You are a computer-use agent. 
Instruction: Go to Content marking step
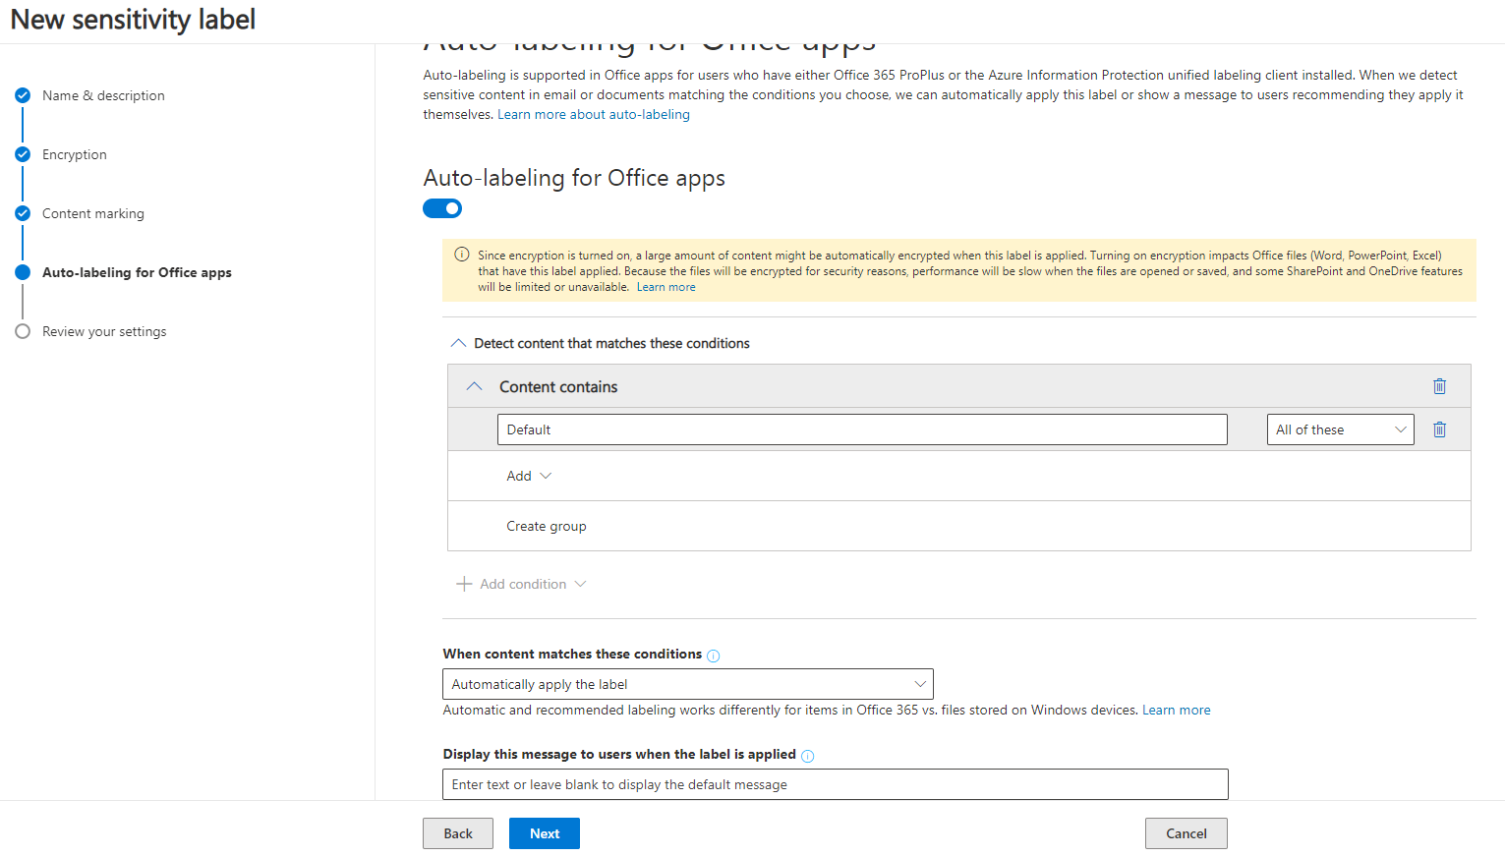[93, 213]
